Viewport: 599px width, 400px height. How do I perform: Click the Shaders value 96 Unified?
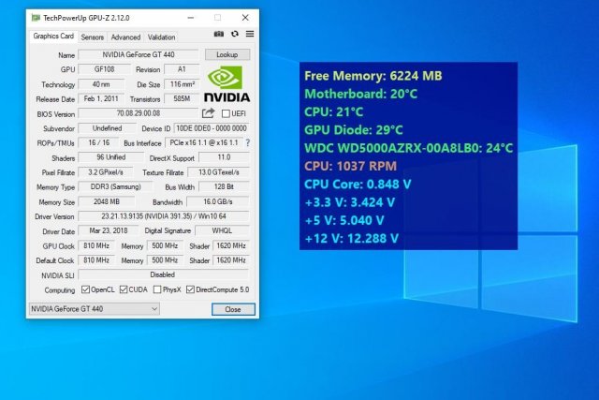tap(110, 157)
